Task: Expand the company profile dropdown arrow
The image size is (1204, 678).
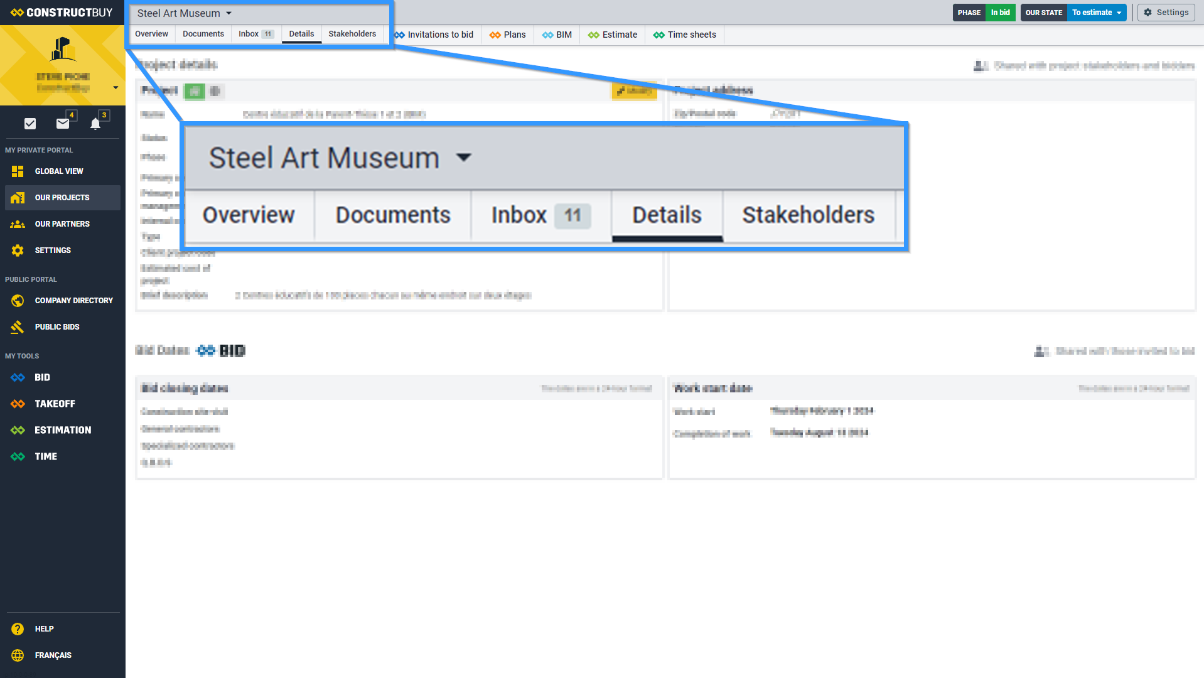Action: point(116,88)
